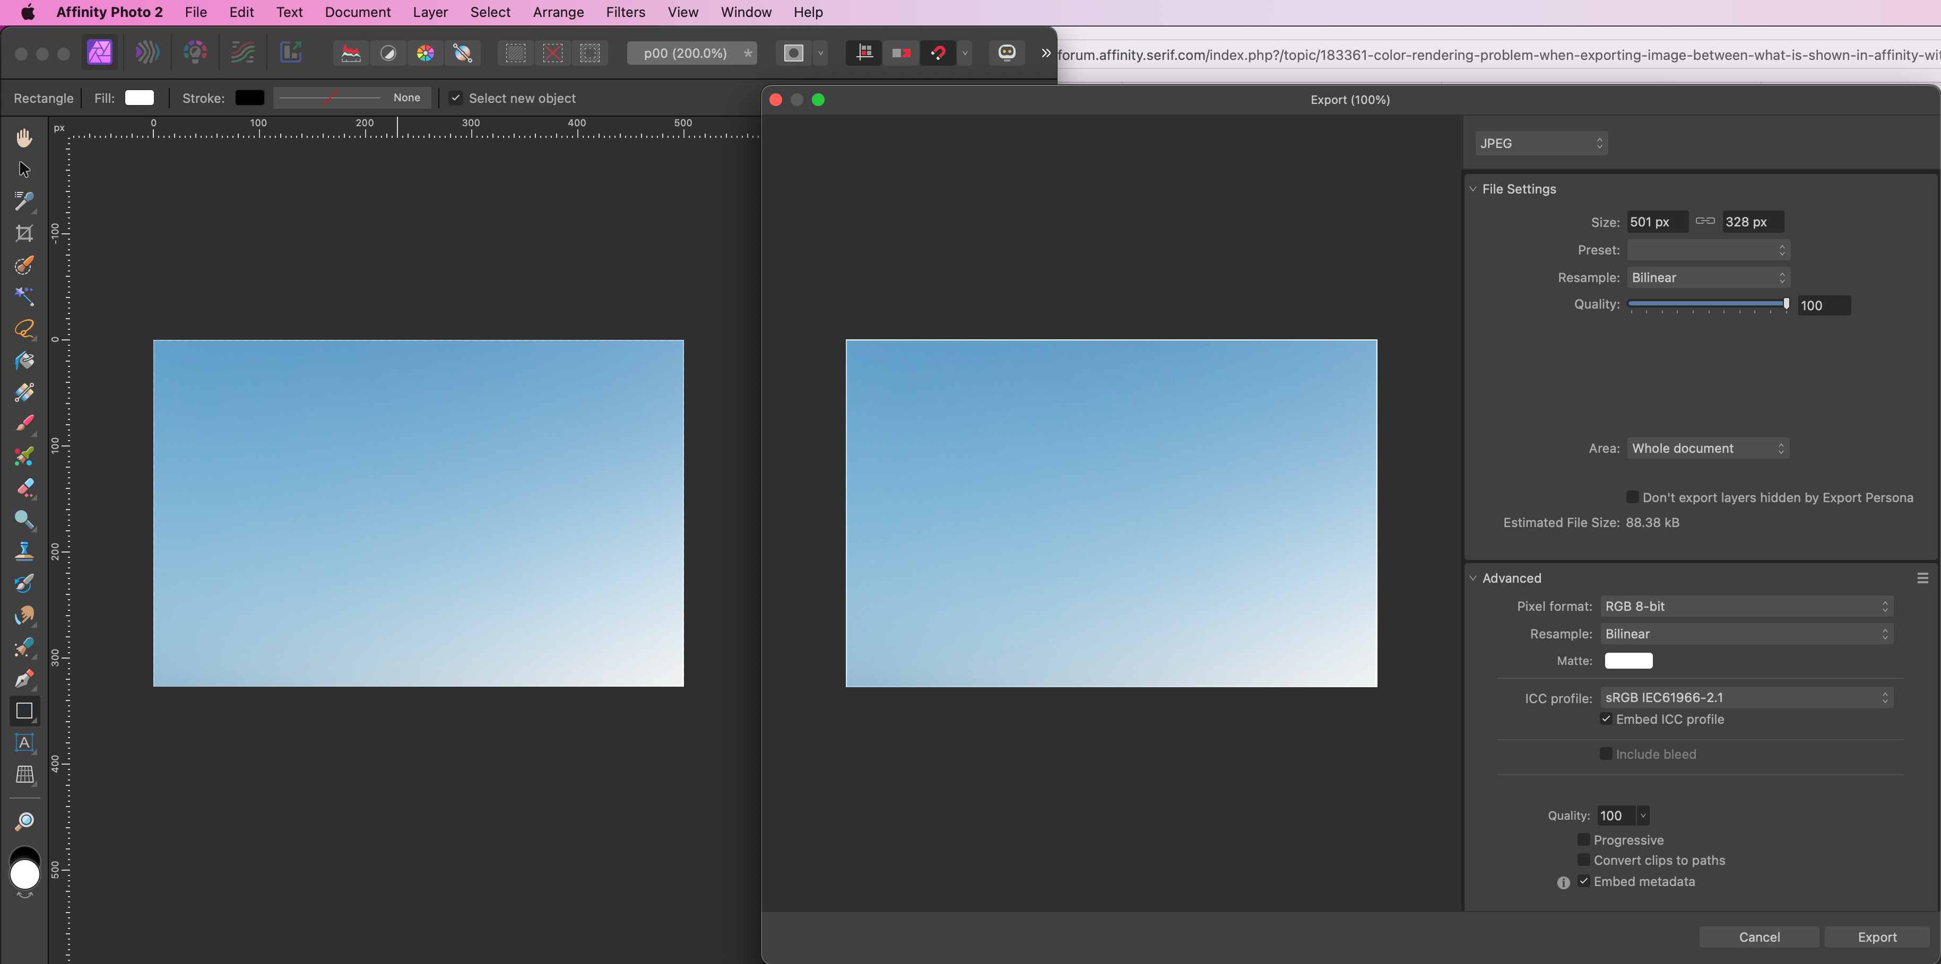Uncheck Embed ICC profile
Viewport: 1941px width, 964px height.
[1606, 719]
